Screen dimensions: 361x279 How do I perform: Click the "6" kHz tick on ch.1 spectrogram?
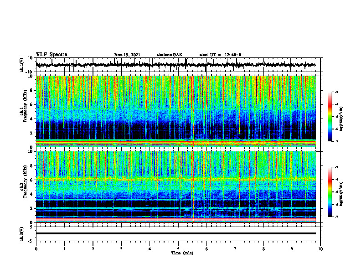[32, 105]
